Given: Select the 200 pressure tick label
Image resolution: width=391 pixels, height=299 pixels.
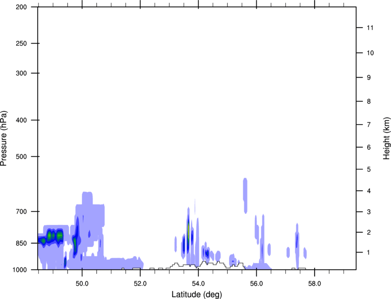Looking at the screenshot, I should [21, 7].
